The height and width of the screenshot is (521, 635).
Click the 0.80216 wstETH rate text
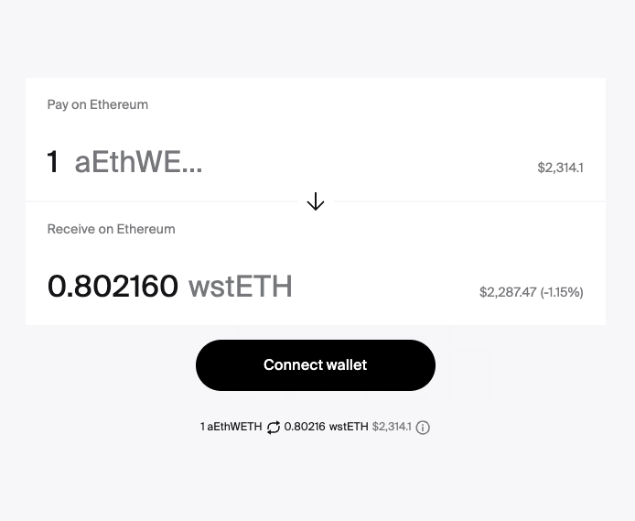tap(326, 427)
